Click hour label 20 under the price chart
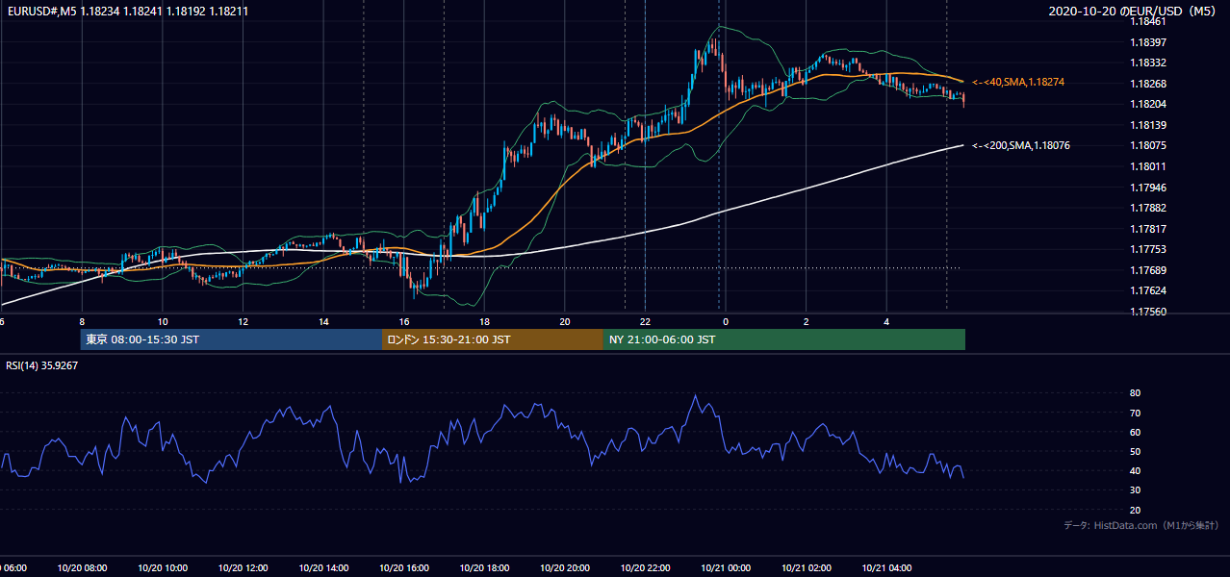This screenshot has width=1230, height=577. (565, 321)
